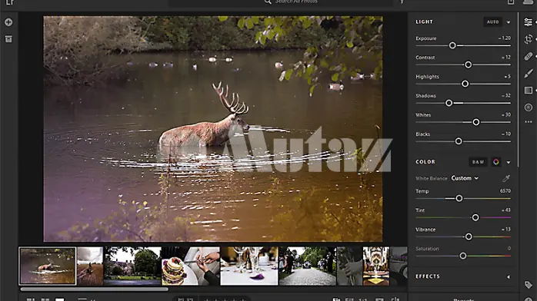The width and height of the screenshot is (537, 301).
Task: Open the three-dot more options menu
Action: [528, 121]
